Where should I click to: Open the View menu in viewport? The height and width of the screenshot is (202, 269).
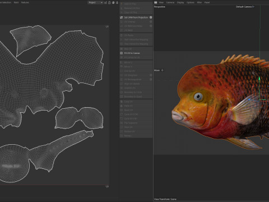(x=161, y=2)
